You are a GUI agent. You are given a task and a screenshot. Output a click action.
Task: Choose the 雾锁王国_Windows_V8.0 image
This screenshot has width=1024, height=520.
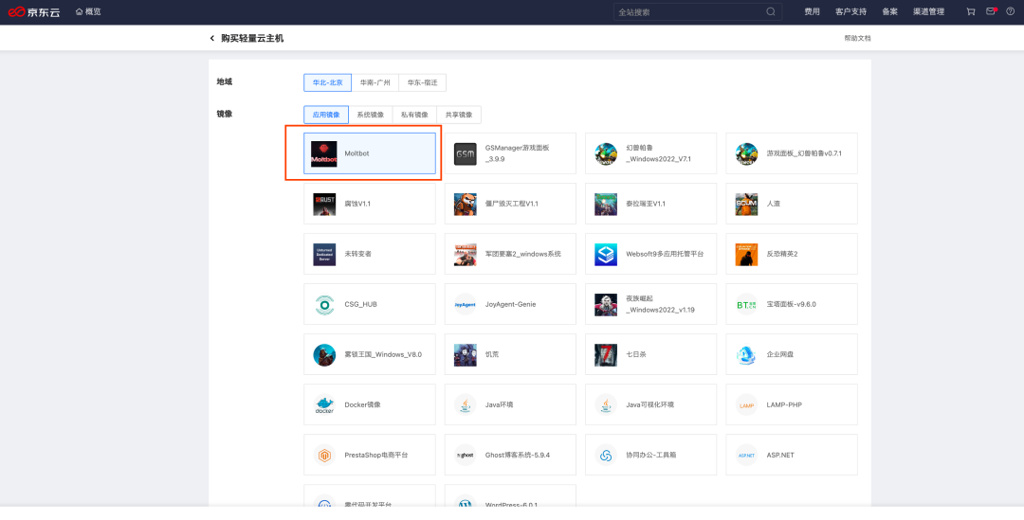(x=370, y=354)
